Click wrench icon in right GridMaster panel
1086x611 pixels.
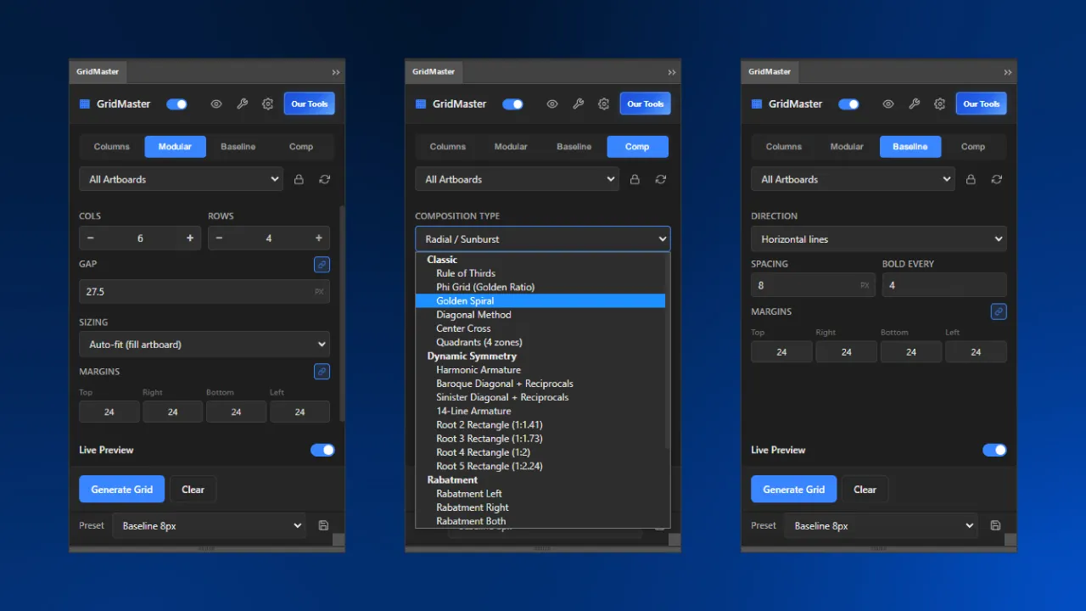coord(914,104)
